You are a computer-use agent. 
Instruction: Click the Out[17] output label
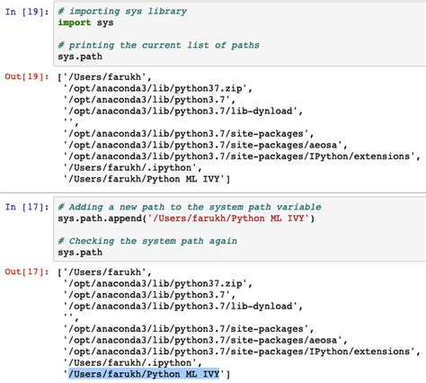coord(27,272)
